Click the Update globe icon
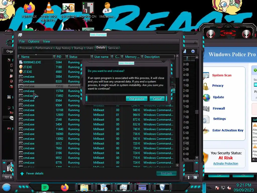This screenshot has width=257, height=193. point(207,98)
